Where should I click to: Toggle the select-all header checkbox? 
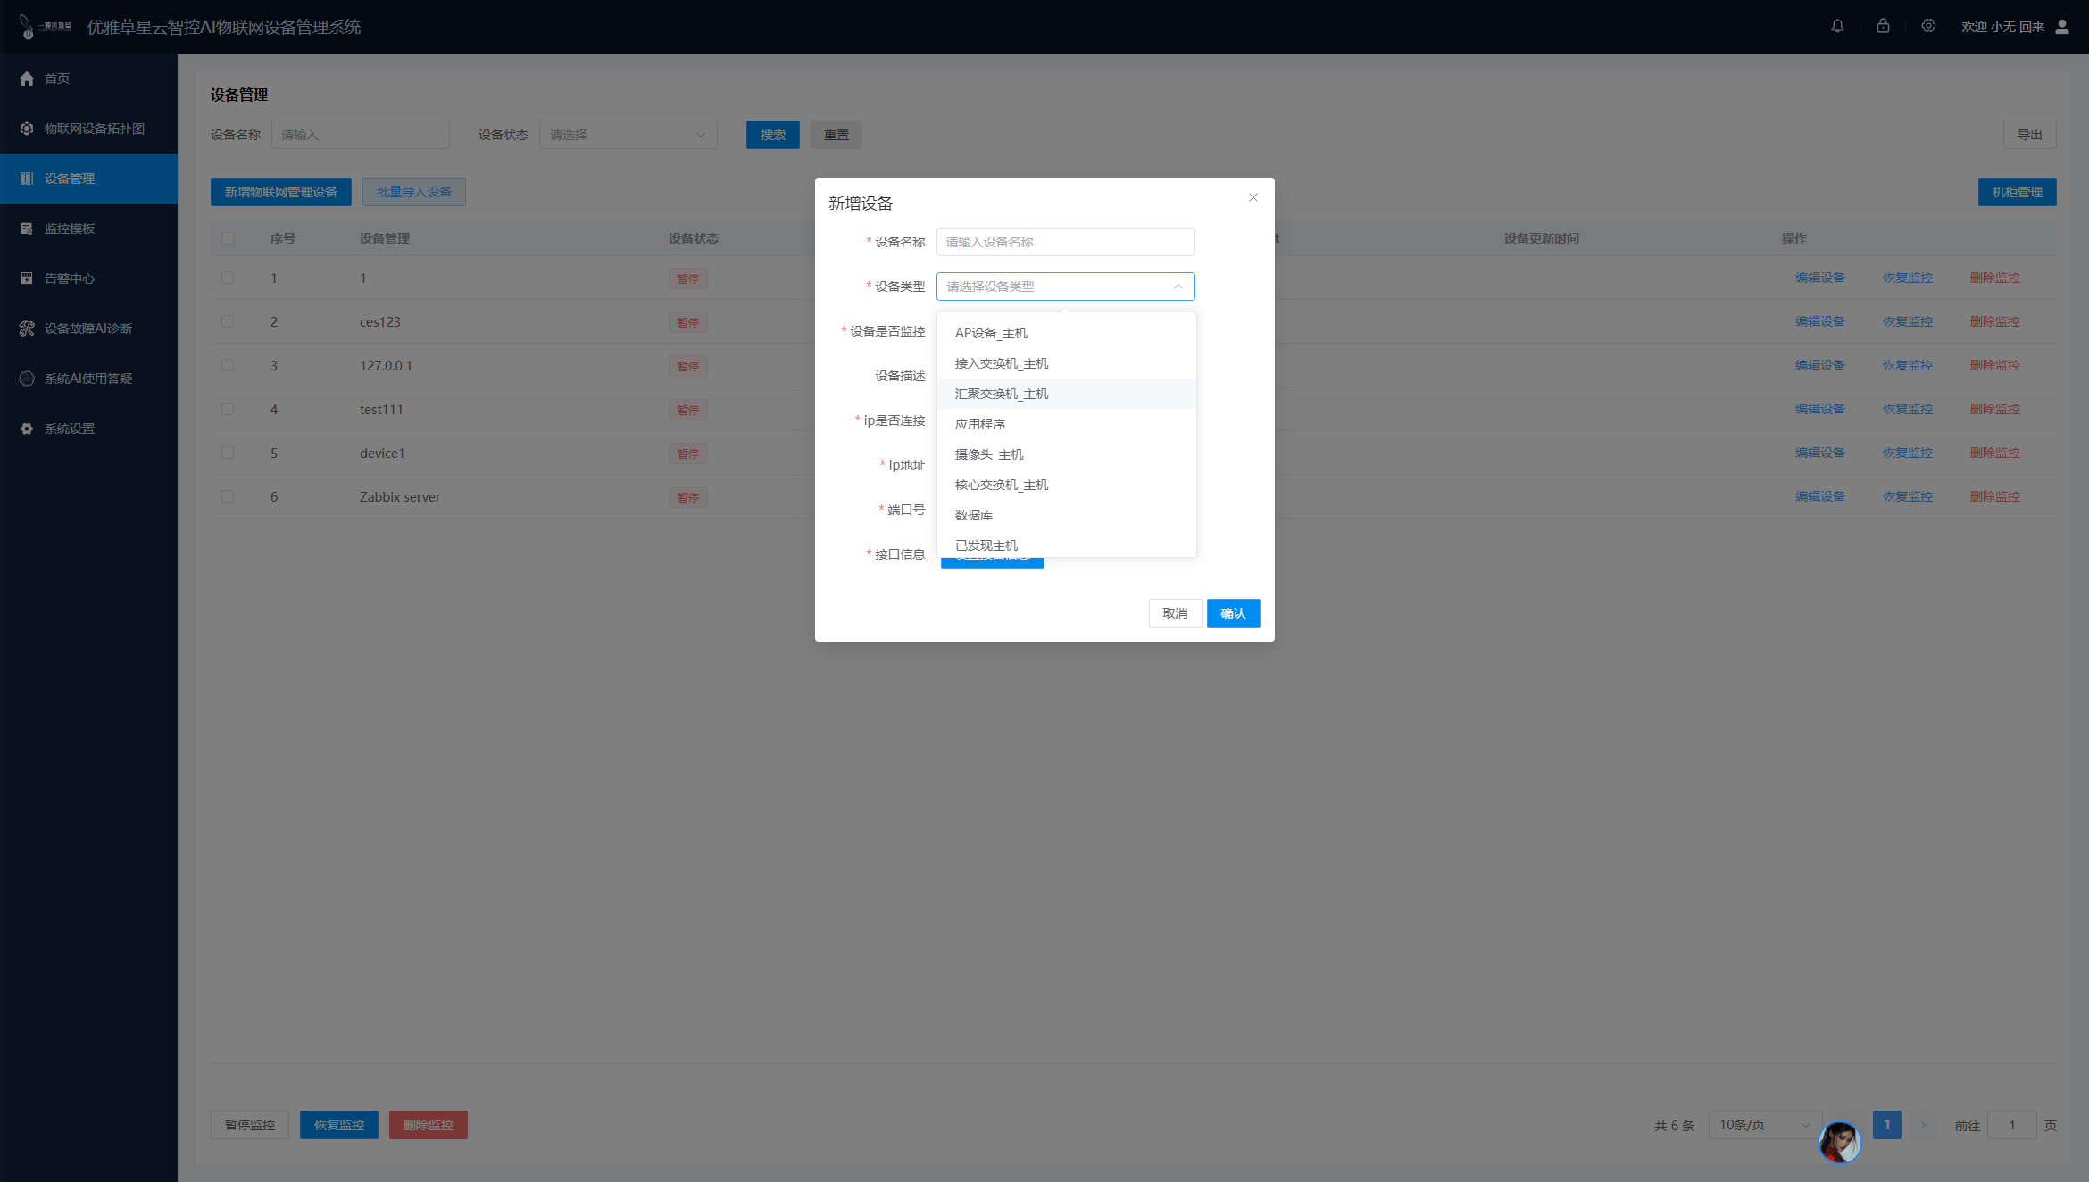click(228, 238)
